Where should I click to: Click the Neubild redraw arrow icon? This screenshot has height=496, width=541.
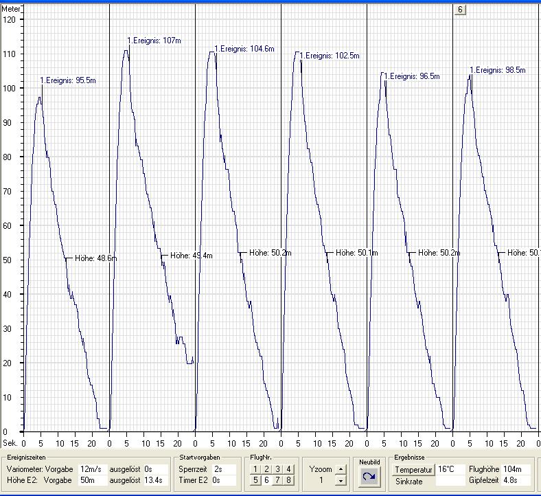pyautogui.click(x=369, y=475)
